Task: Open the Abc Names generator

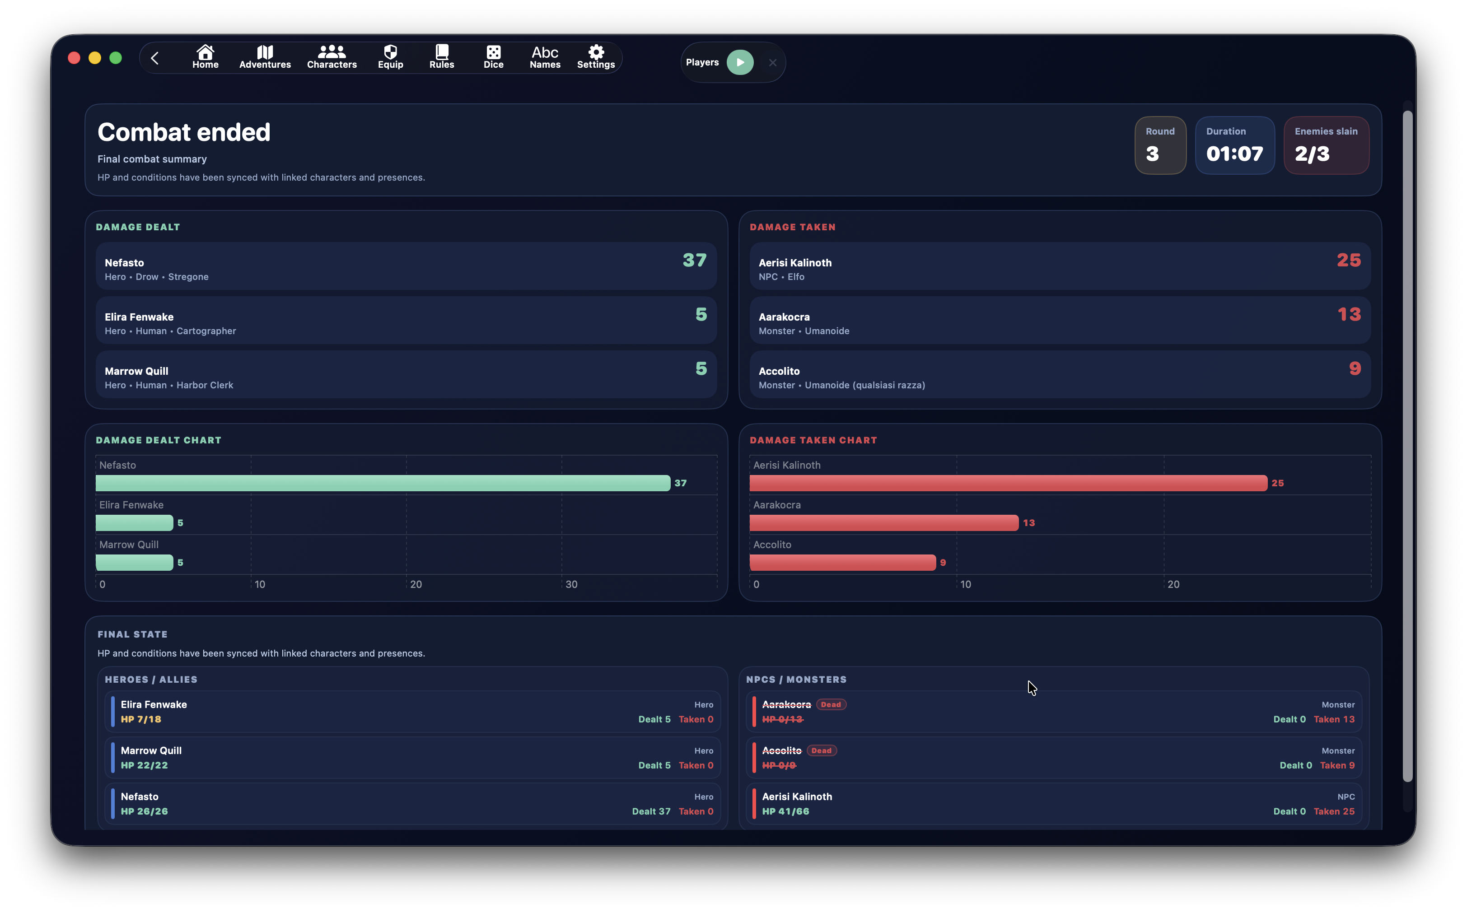Action: tap(545, 57)
